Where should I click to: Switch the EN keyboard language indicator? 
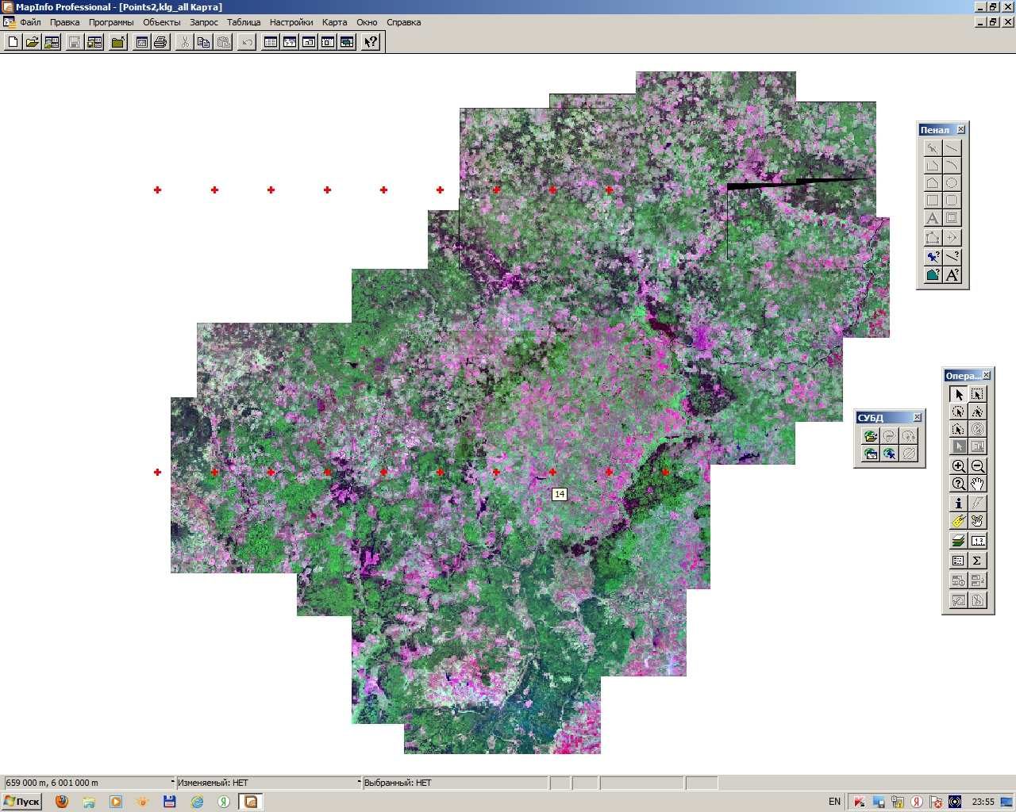pos(834,802)
